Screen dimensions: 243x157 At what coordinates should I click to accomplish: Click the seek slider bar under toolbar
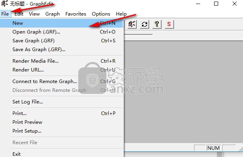point(138,35)
